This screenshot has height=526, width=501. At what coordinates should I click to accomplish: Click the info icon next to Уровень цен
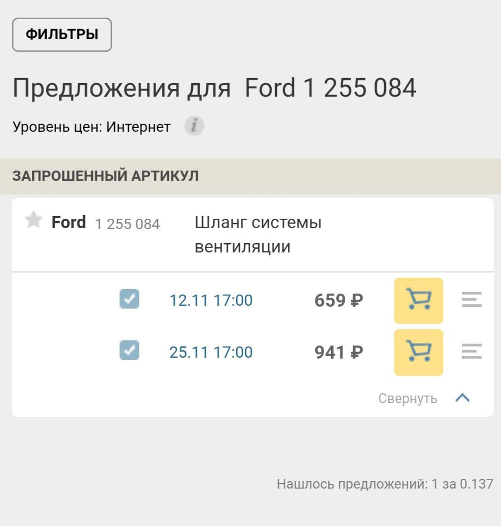194,126
